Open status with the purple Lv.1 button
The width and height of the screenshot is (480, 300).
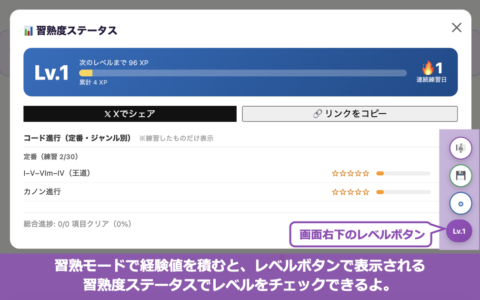tap(459, 231)
